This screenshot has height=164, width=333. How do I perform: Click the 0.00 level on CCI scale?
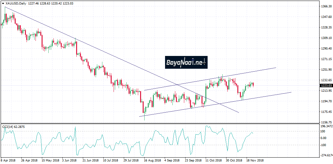pyautogui.click(x=324, y=138)
